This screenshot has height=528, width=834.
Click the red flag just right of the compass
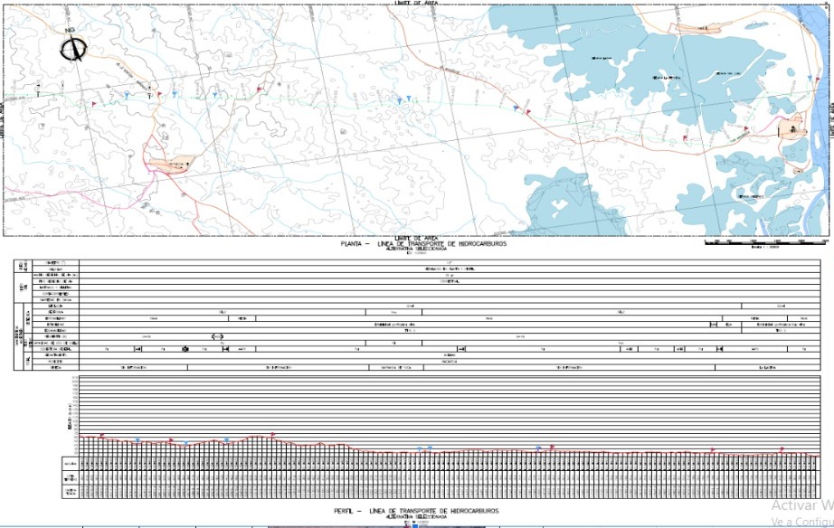coord(93,102)
